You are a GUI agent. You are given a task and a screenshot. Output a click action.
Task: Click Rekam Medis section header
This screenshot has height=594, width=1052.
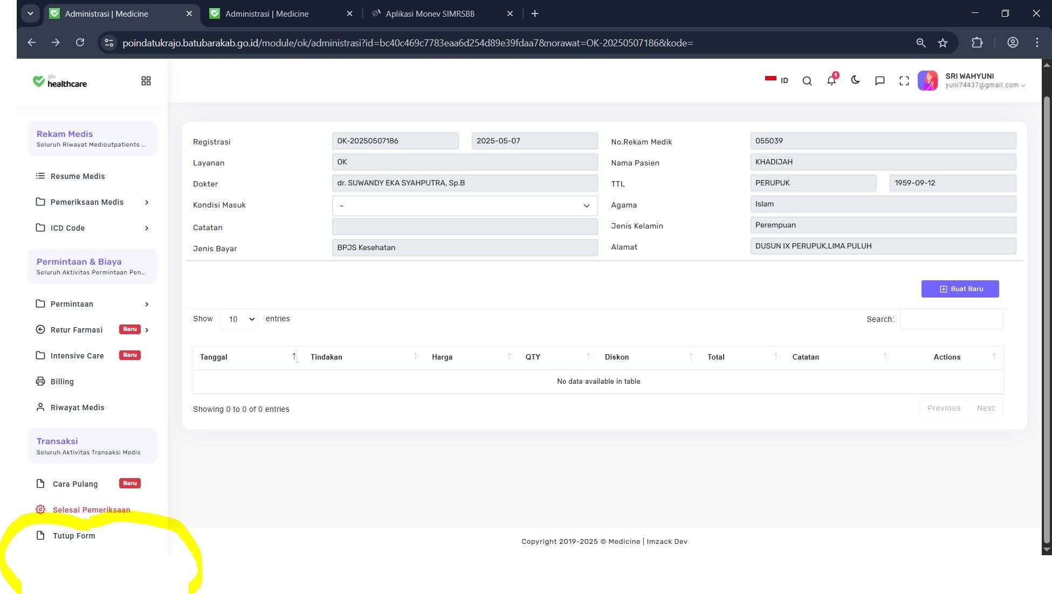tap(92, 139)
